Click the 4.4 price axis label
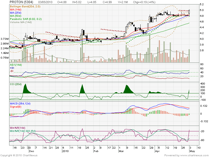This screenshot has width=209, height=157. point(202,27)
